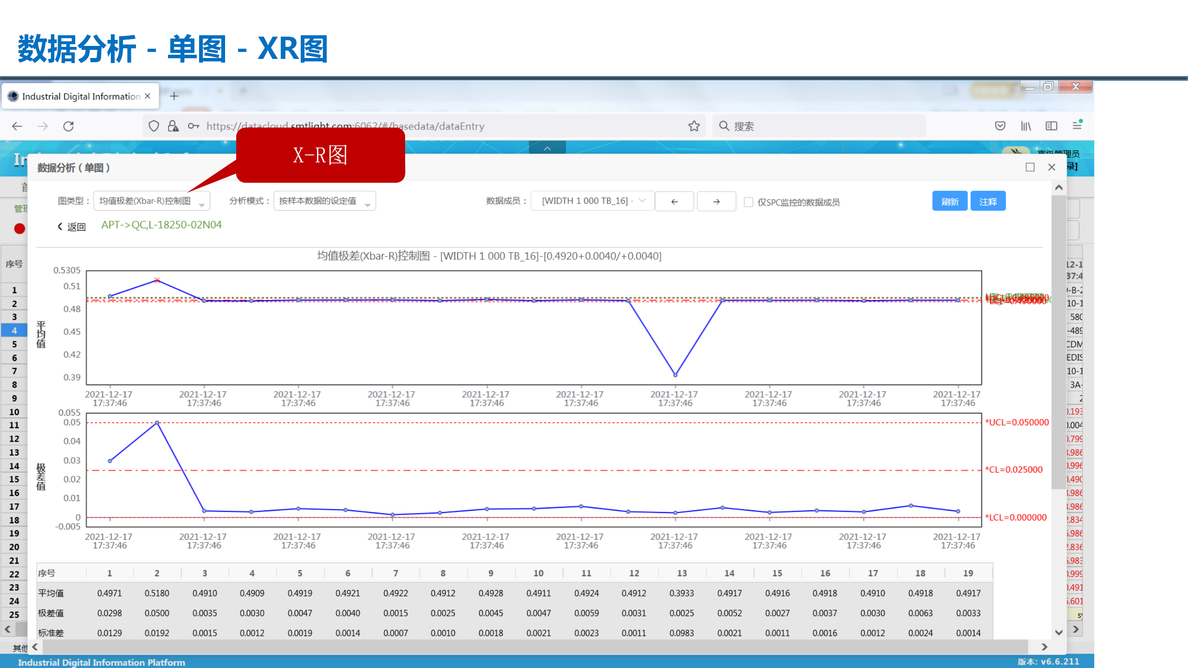Image resolution: width=1188 pixels, height=668 pixels.
Task: Open a new browser tab
Action: [x=174, y=96]
